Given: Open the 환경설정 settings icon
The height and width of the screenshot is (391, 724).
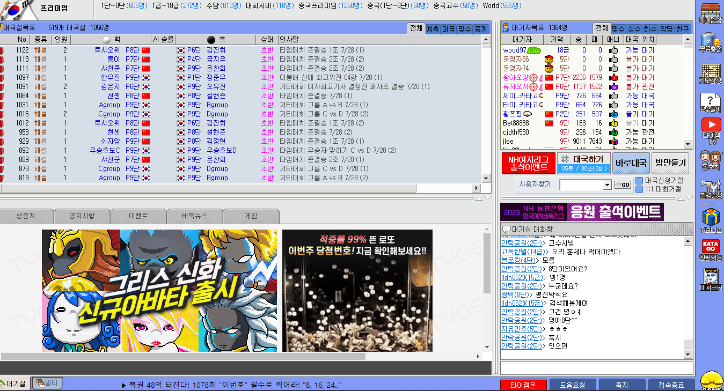Looking at the screenshot, I should [x=711, y=190].
